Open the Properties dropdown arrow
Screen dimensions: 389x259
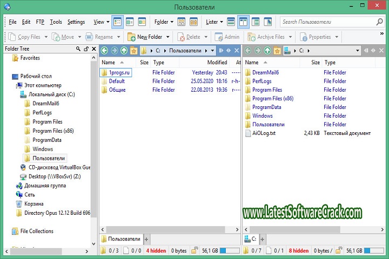pos(337,37)
